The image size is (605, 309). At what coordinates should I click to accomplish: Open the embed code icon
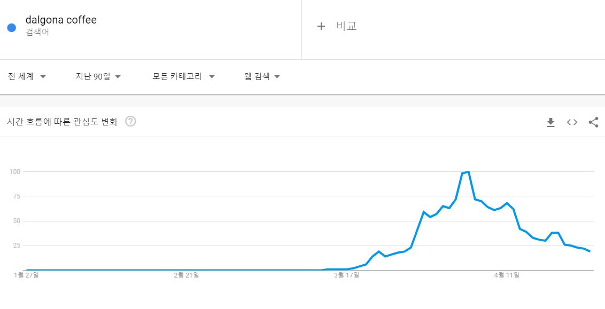[x=572, y=122]
